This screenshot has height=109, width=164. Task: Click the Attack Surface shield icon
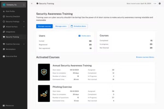(x=4, y=27)
